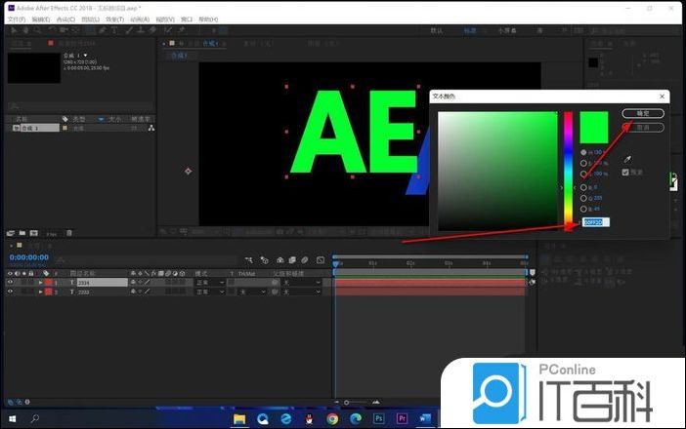Click the 确定 (OK) button in color dialog
Image resolution: width=686 pixels, height=429 pixels.
(642, 114)
